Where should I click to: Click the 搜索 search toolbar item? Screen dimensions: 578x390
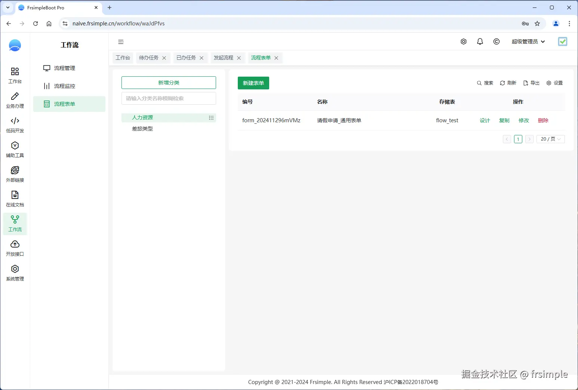tap(485, 83)
